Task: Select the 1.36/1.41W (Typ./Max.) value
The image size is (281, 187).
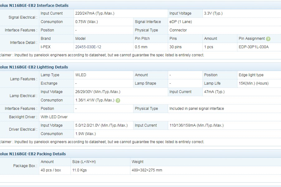Action: tap(95, 100)
